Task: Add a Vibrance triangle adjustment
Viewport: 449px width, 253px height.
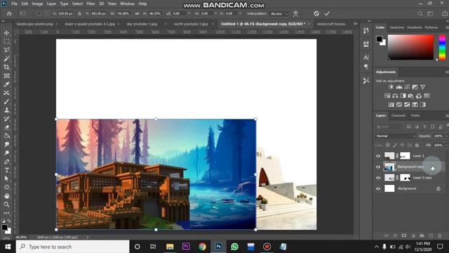Action: [x=422, y=87]
